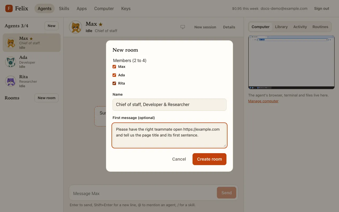Image resolution: width=339 pixels, height=212 pixels.
Task: Click the computer monitor icon in Max's header
Action: (183, 27)
